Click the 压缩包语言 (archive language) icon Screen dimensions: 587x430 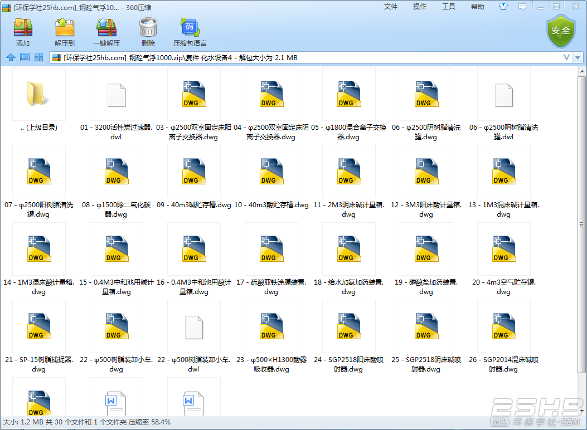tap(190, 27)
